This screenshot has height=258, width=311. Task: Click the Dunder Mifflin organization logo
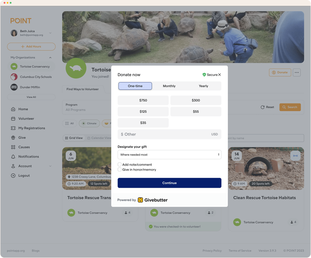click(x=14, y=87)
